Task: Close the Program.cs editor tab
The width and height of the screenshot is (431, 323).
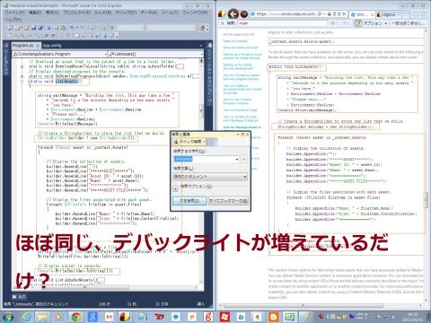Action: [x=38, y=46]
